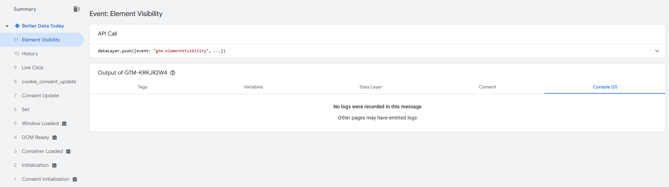Click code icon next to Window Loaded
Screen dimensions: 669x187
click(64, 124)
